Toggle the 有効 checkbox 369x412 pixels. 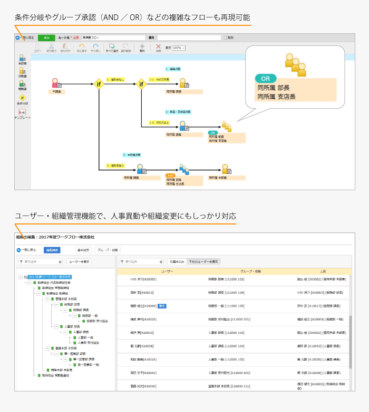[x=225, y=38]
